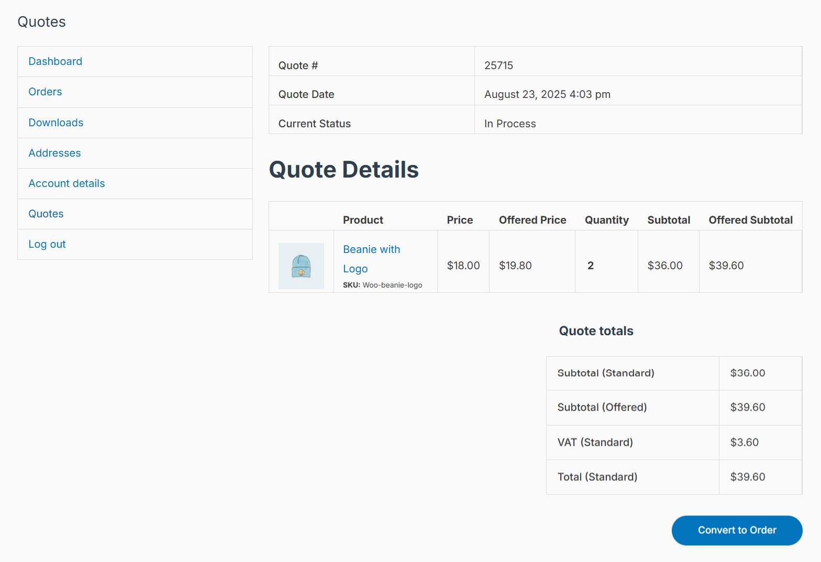Click the beanie product thumbnail image
This screenshot has width=821, height=562.
pyautogui.click(x=301, y=266)
